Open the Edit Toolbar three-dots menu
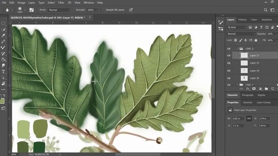Viewport: 278px width, 156px height. 3,90
